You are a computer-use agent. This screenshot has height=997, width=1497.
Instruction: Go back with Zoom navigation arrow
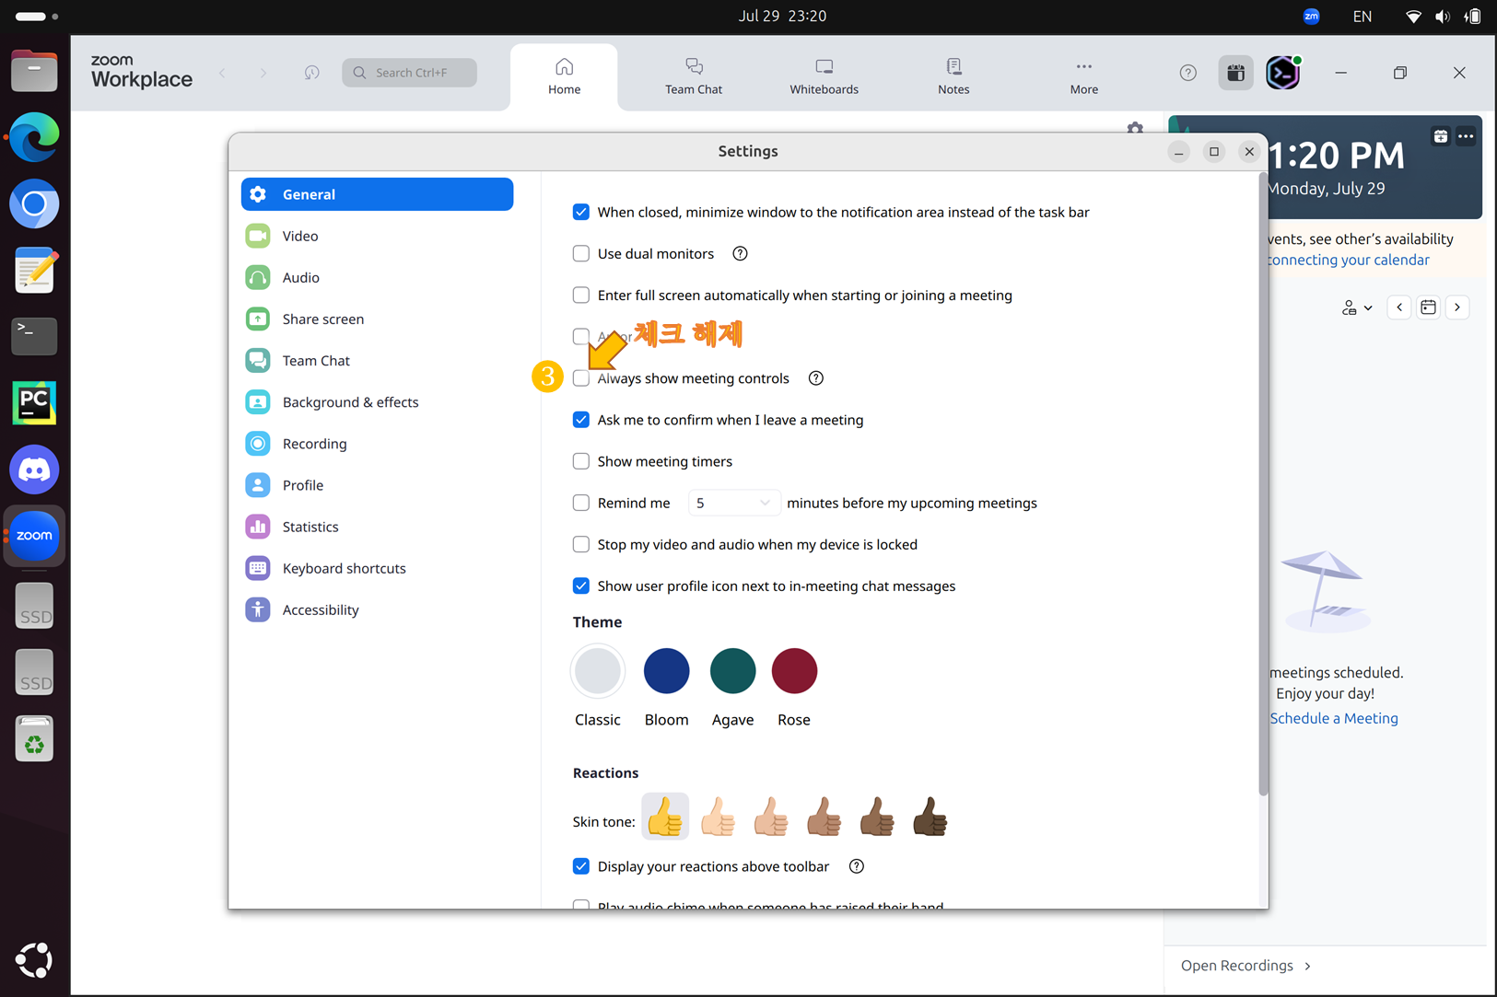coord(222,73)
